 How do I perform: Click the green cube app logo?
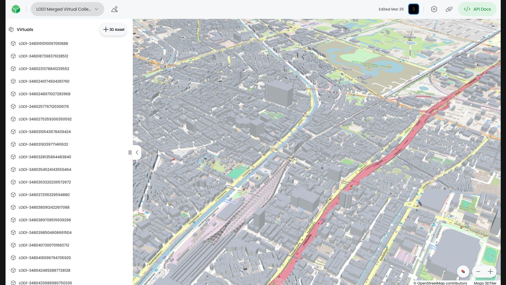tap(16, 9)
